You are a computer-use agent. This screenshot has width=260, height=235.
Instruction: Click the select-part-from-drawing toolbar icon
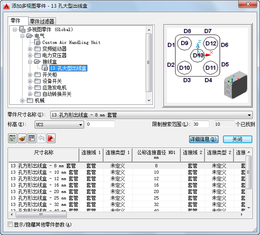pyautogui.click(x=12, y=138)
